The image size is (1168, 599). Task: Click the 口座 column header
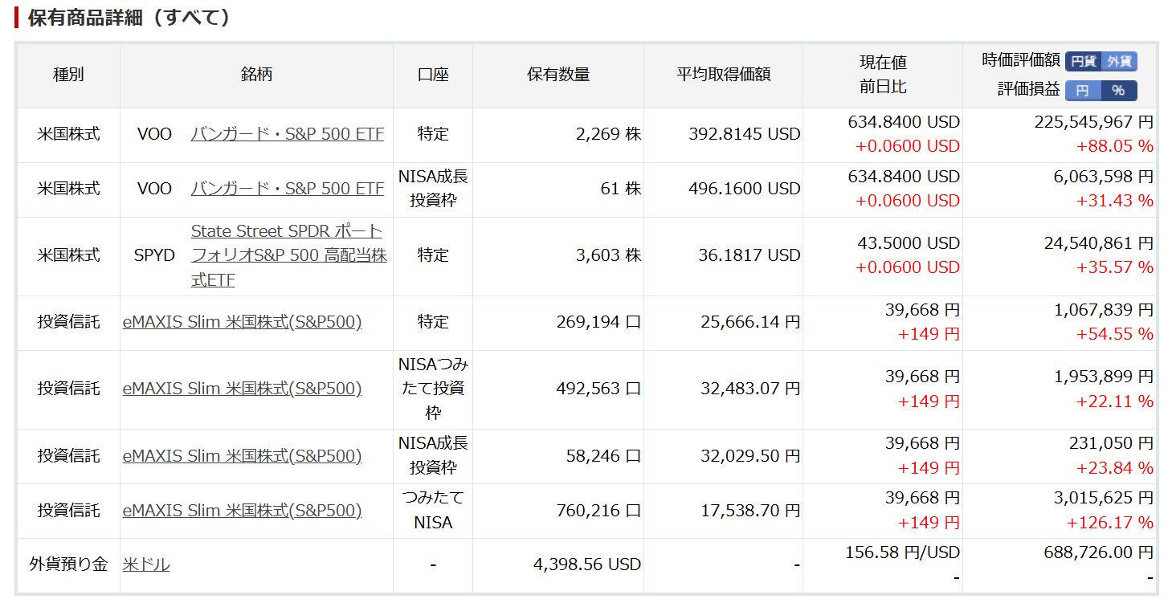coord(433,75)
